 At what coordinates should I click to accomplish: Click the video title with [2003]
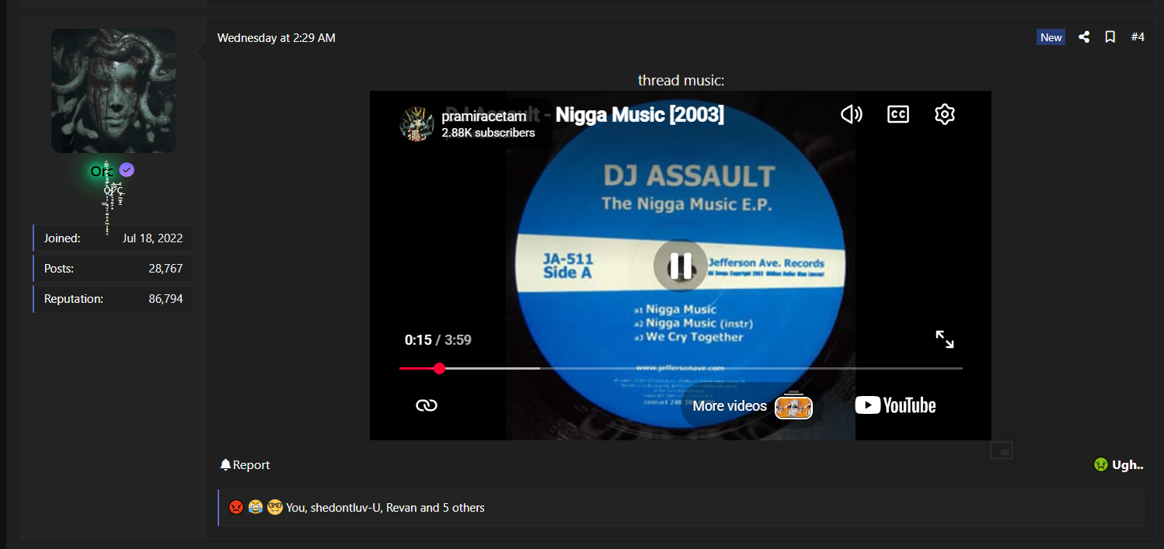point(640,115)
